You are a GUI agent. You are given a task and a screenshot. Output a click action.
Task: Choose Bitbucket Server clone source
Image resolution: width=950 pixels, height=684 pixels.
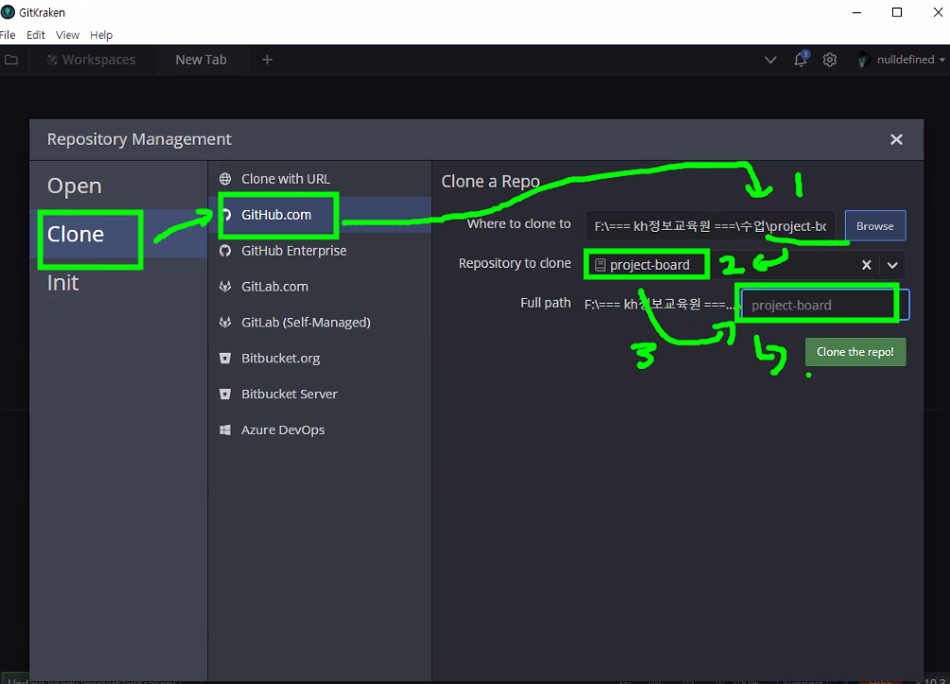pos(320,394)
